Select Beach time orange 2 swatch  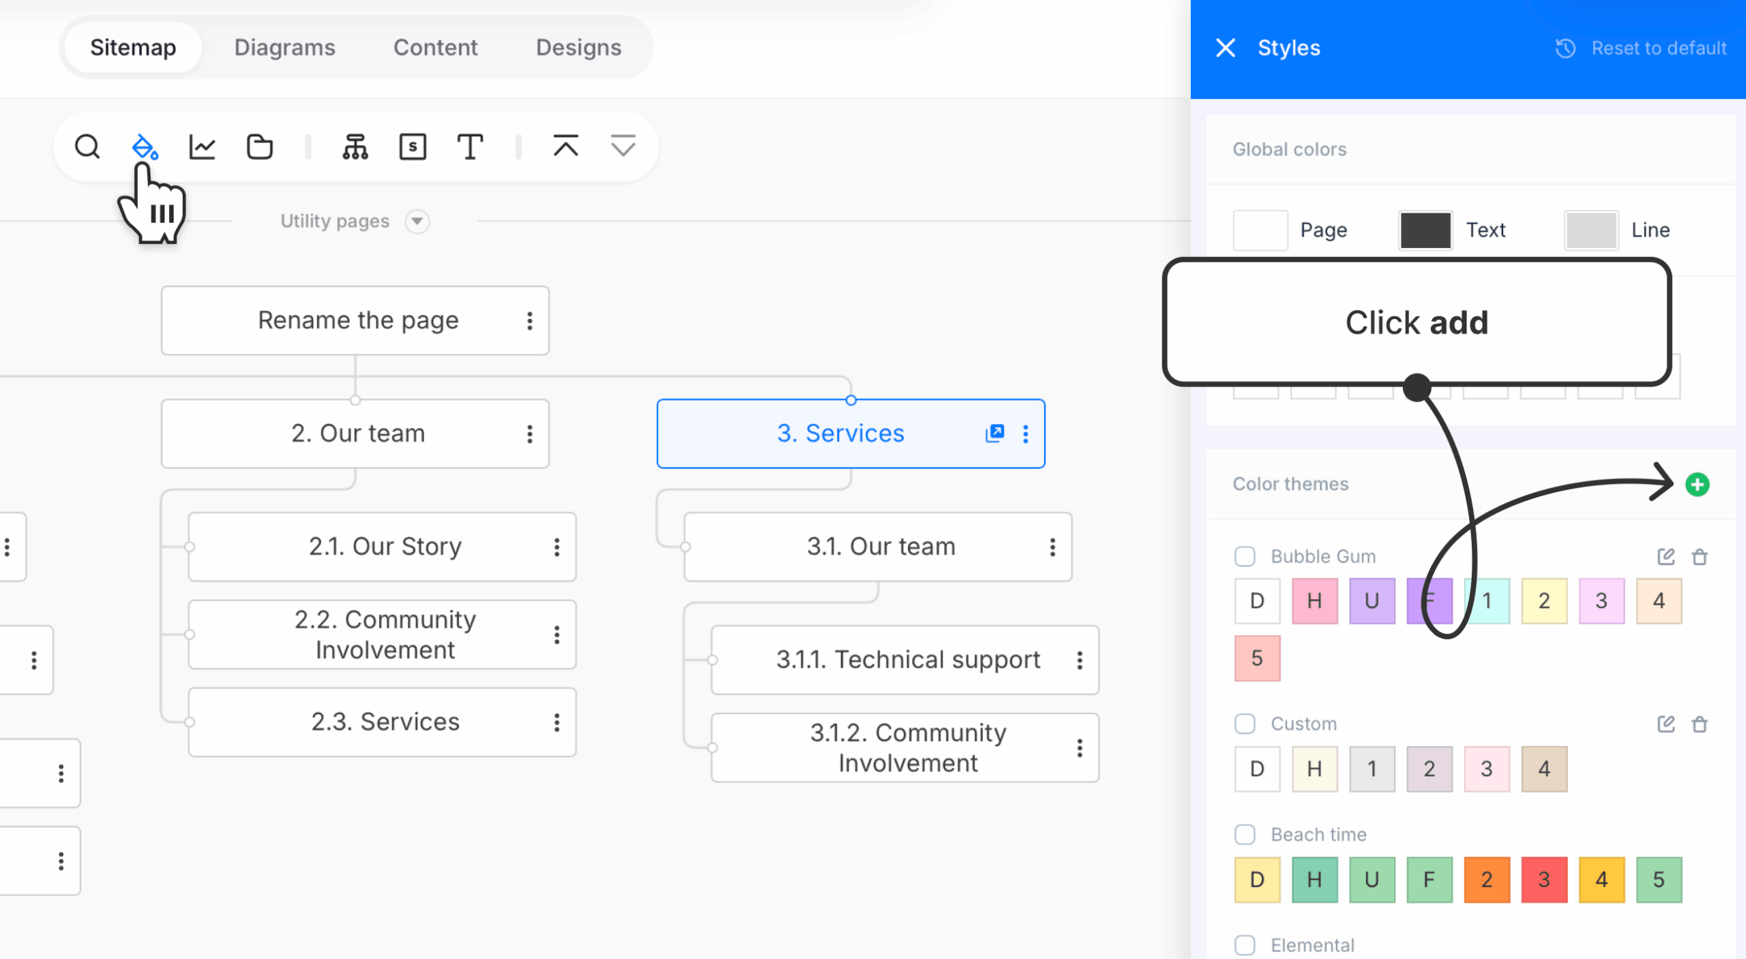click(1487, 880)
